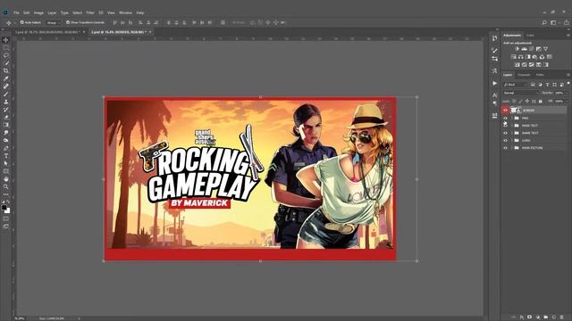This screenshot has width=572, height=321.
Task: Select the Pen tool
Action: (6, 148)
